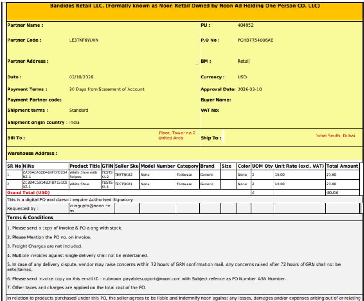Image resolution: width=364 pixels, height=301 pixels.
Task: Click the 30 Days payment terms text
Action: (x=106, y=89)
